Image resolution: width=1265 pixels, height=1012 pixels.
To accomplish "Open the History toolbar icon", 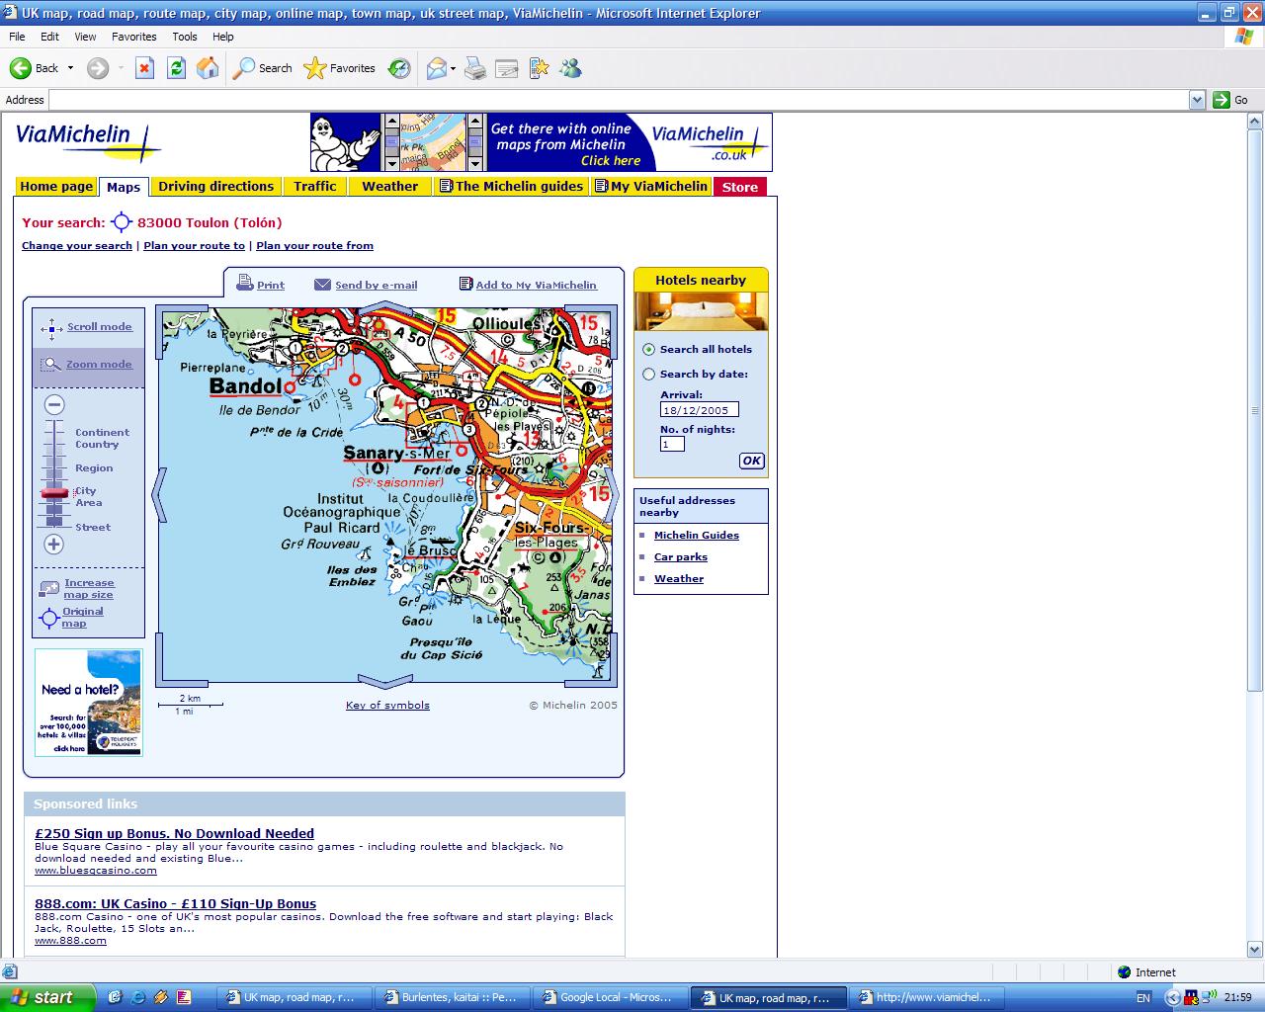I will click(399, 68).
